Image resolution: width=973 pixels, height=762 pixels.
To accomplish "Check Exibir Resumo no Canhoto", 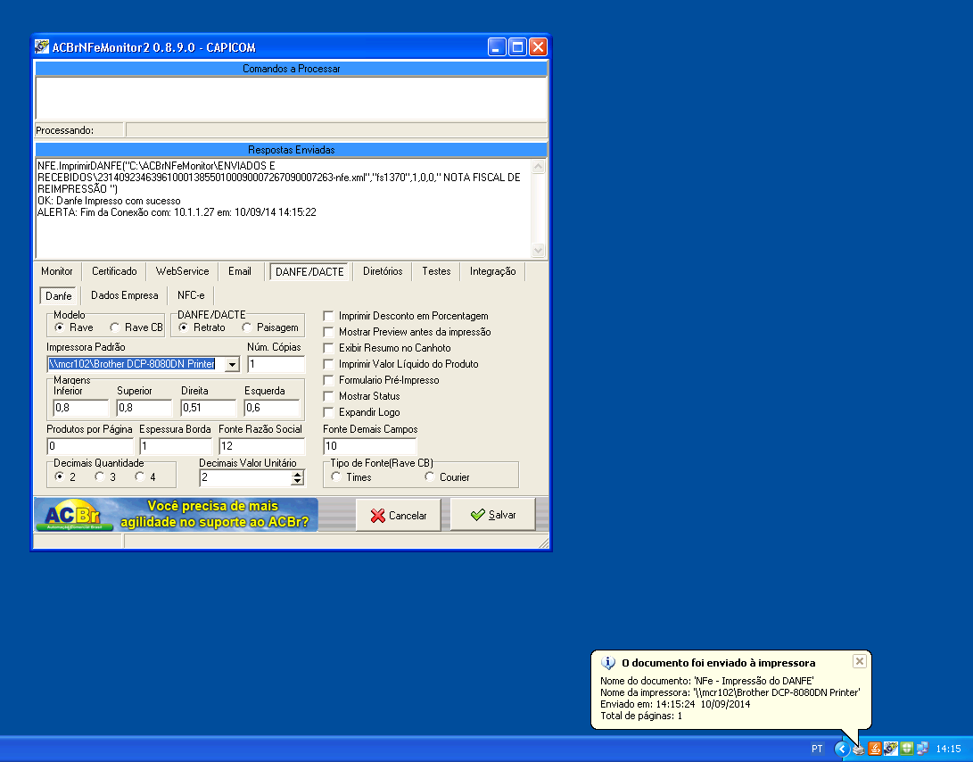I will [x=328, y=348].
